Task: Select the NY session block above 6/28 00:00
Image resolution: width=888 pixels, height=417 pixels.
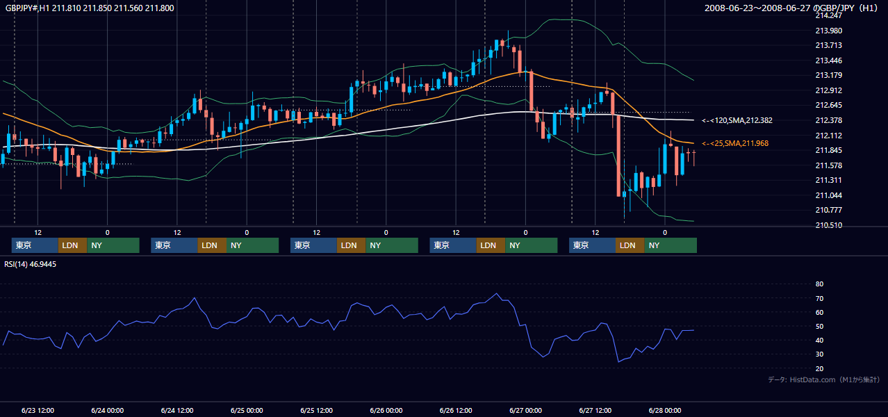Action: coord(671,245)
